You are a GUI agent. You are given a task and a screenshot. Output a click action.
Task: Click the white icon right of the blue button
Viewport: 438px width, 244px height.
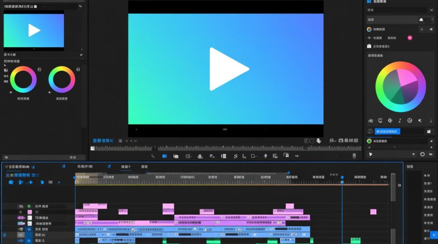429,131
